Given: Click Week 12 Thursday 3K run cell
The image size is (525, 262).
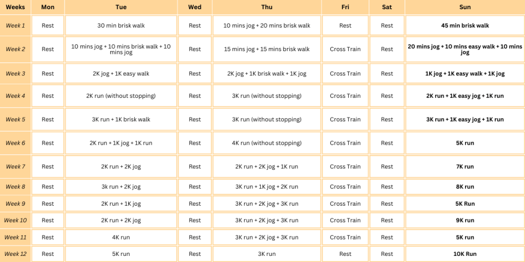Looking at the screenshot, I should click(267, 254).
